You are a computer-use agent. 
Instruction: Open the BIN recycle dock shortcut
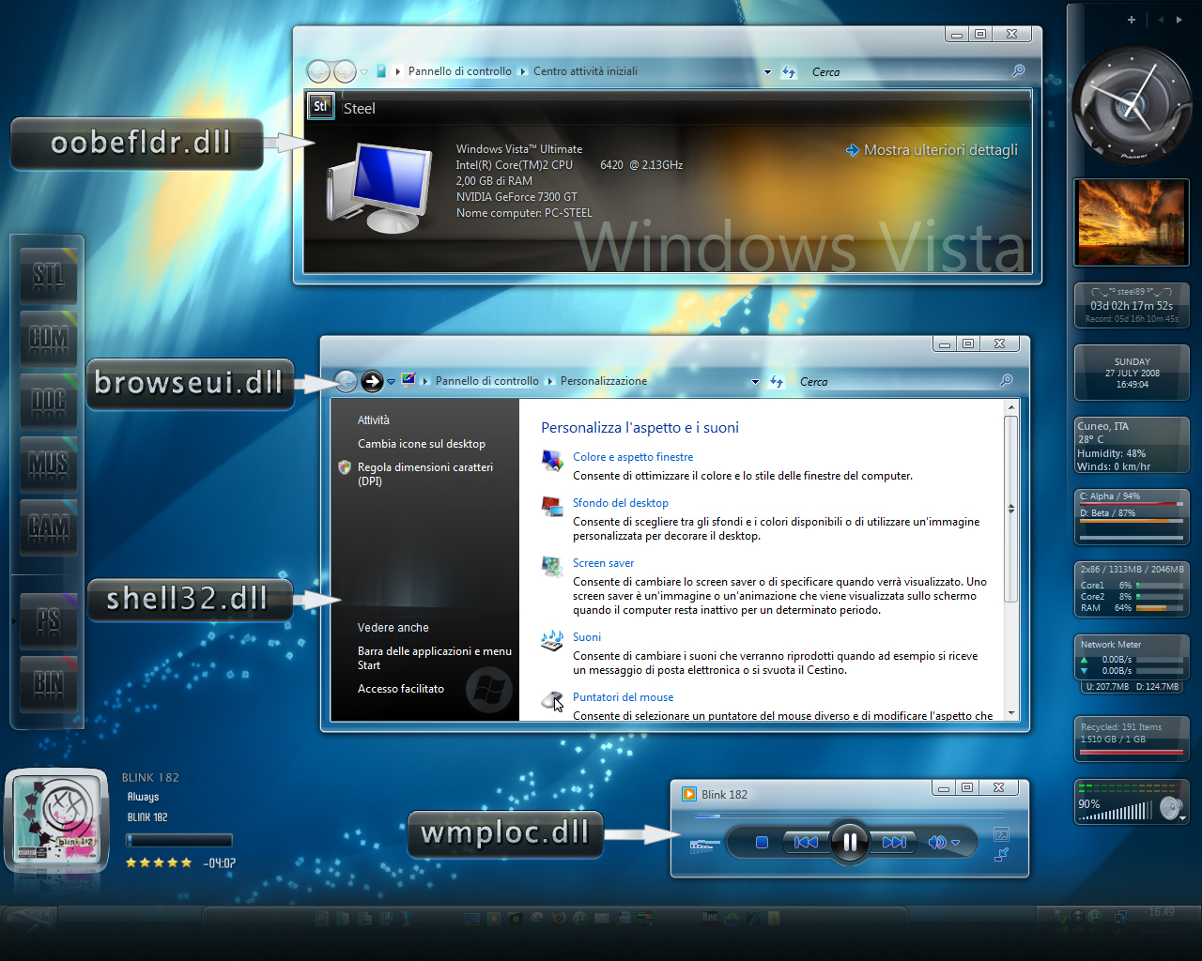pos(49,684)
